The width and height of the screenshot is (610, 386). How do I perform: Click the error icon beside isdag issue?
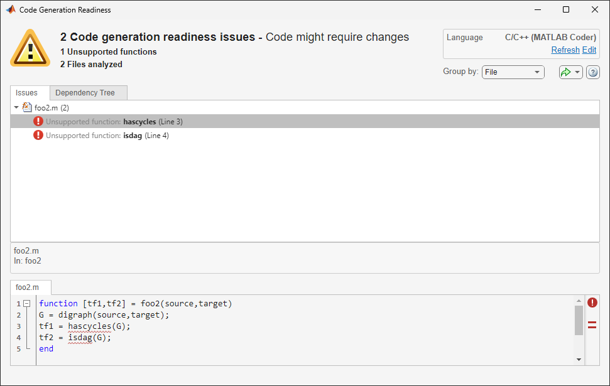coord(38,135)
